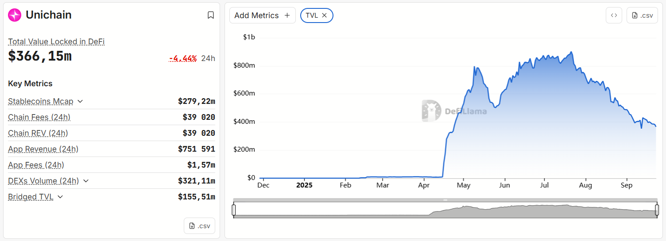Screen dimensions: 666x241
Task: Click the chart peak near July
Action: click(572, 52)
